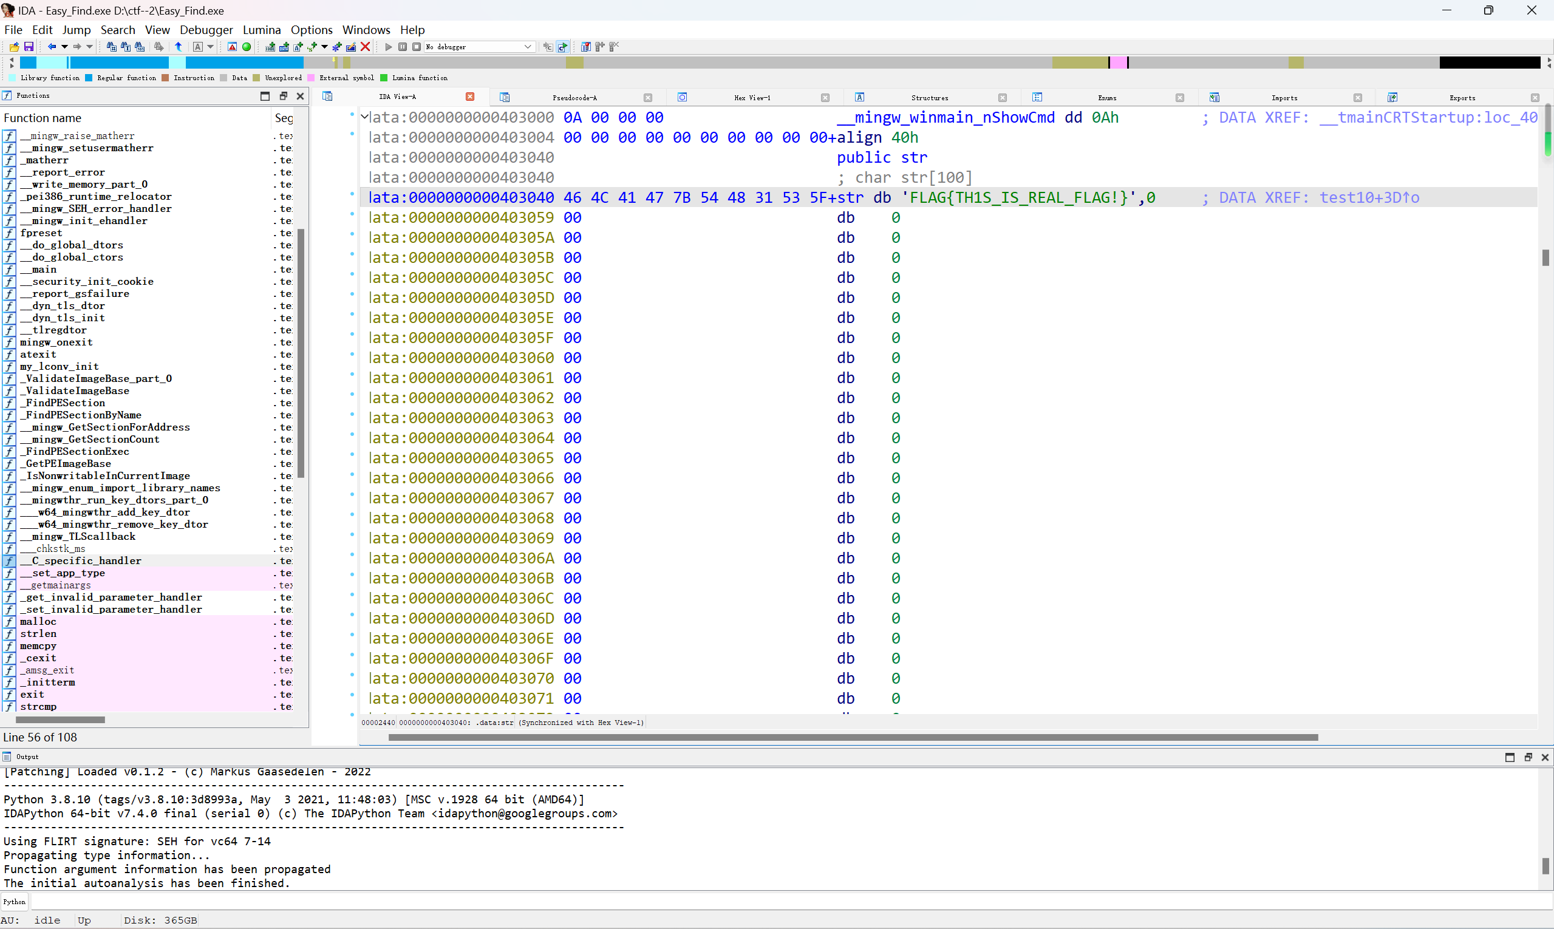Close the Functions panel
The image size is (1554, 929).
tap(300, 96)
